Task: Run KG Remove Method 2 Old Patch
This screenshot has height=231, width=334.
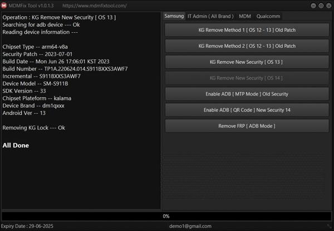Action: (247, 46)
